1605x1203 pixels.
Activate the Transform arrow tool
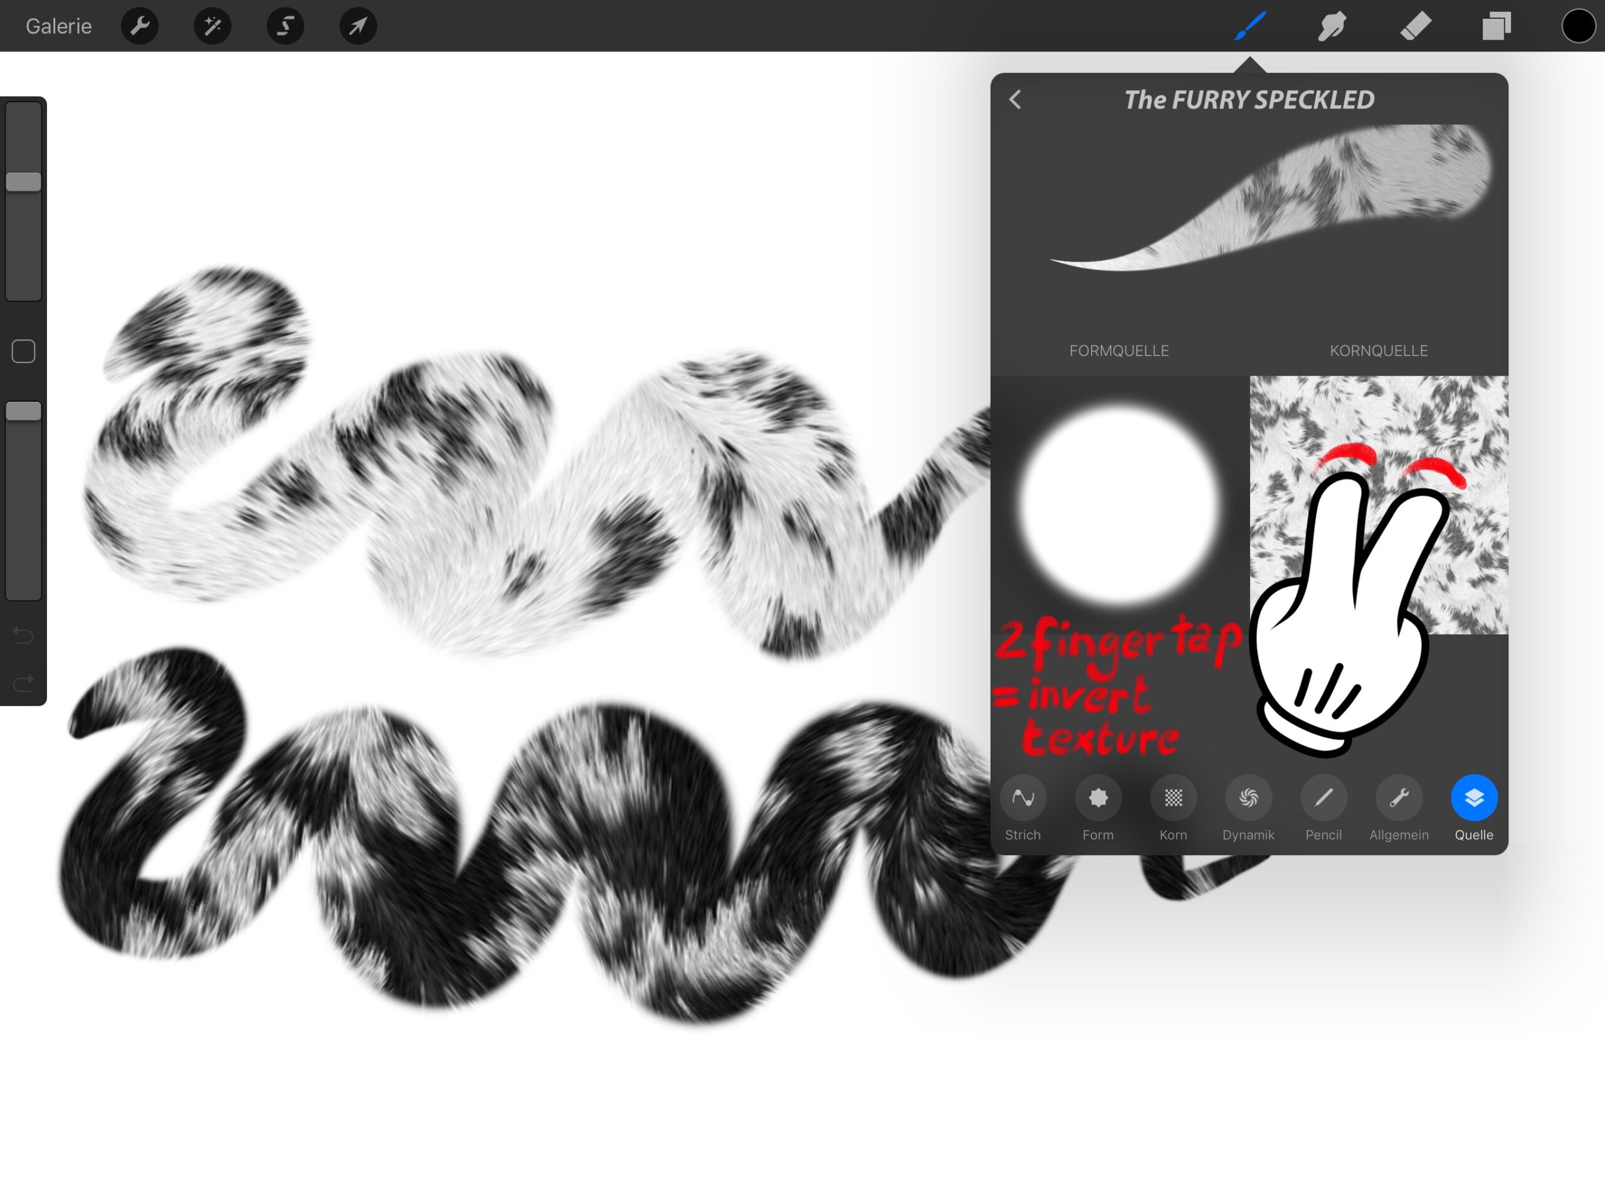click(x=358, y=26)
